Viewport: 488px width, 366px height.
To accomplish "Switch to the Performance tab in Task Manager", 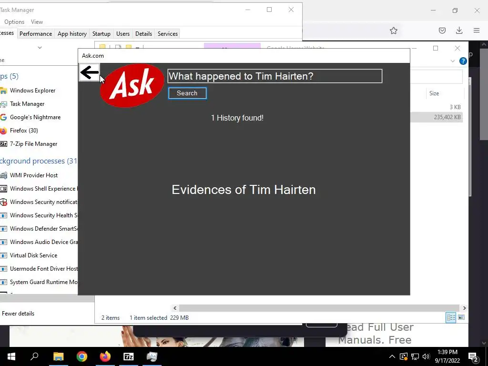I will click(36, 34).
